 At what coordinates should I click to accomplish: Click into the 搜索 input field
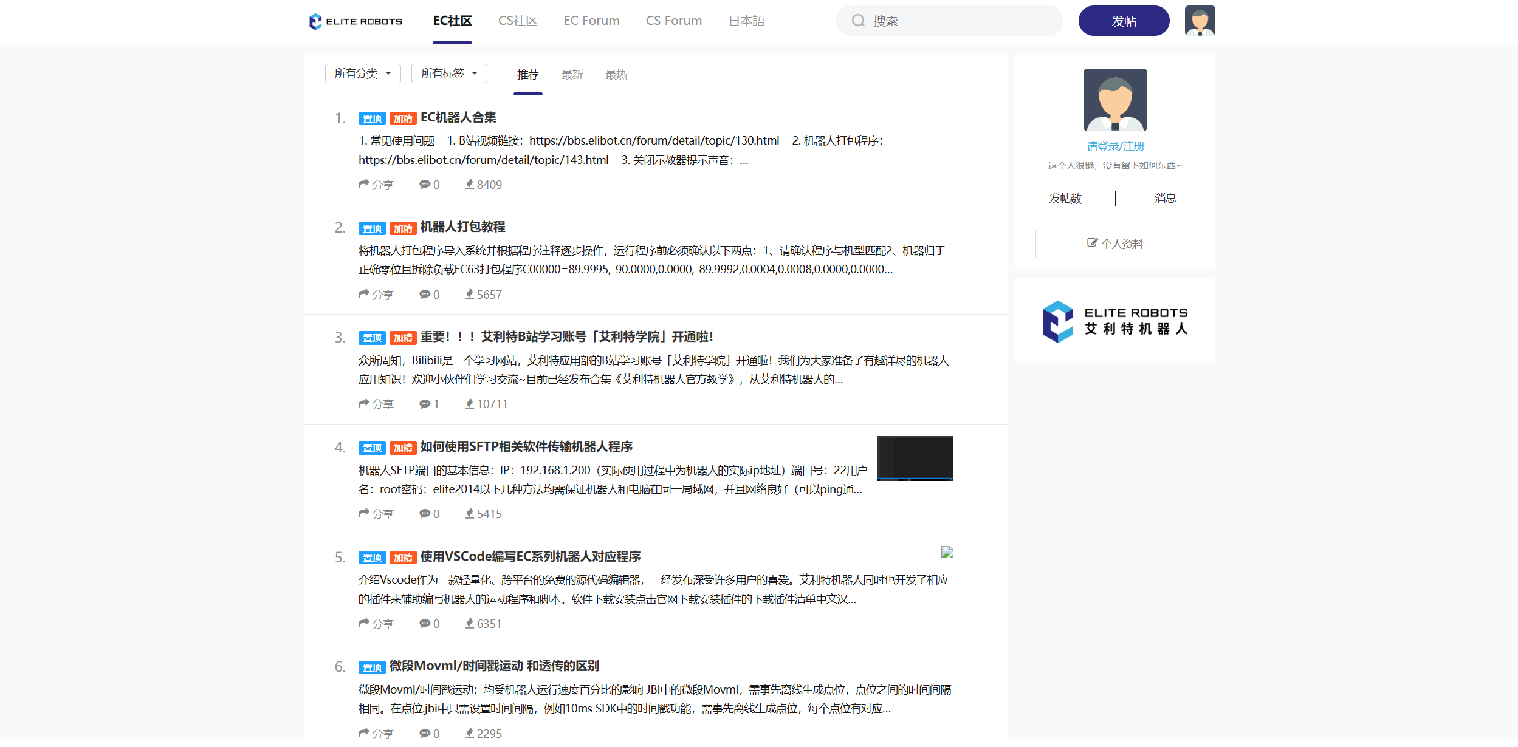click(960, 21)
